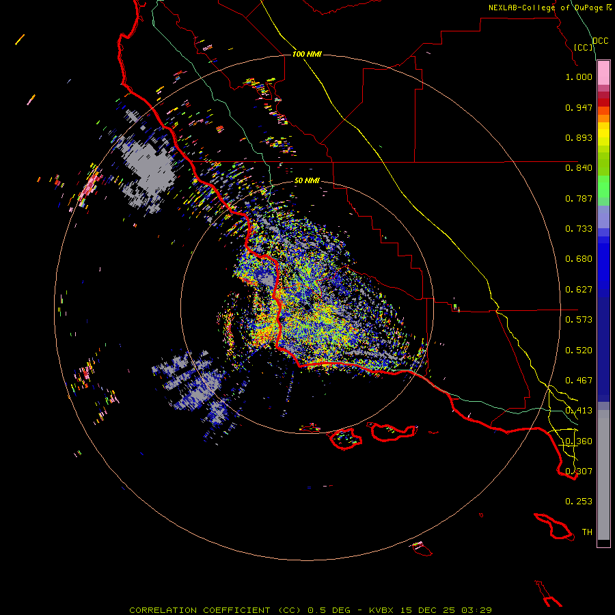615x615 pixels.
Task: Click the 50 NMI range ring label
Action: coord(307,180)
